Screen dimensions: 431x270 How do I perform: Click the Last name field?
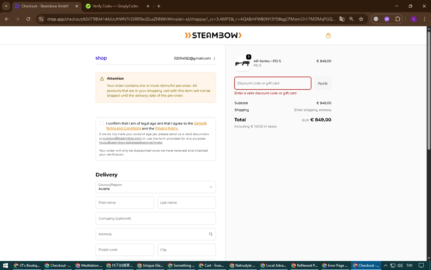tap(186, 203)
